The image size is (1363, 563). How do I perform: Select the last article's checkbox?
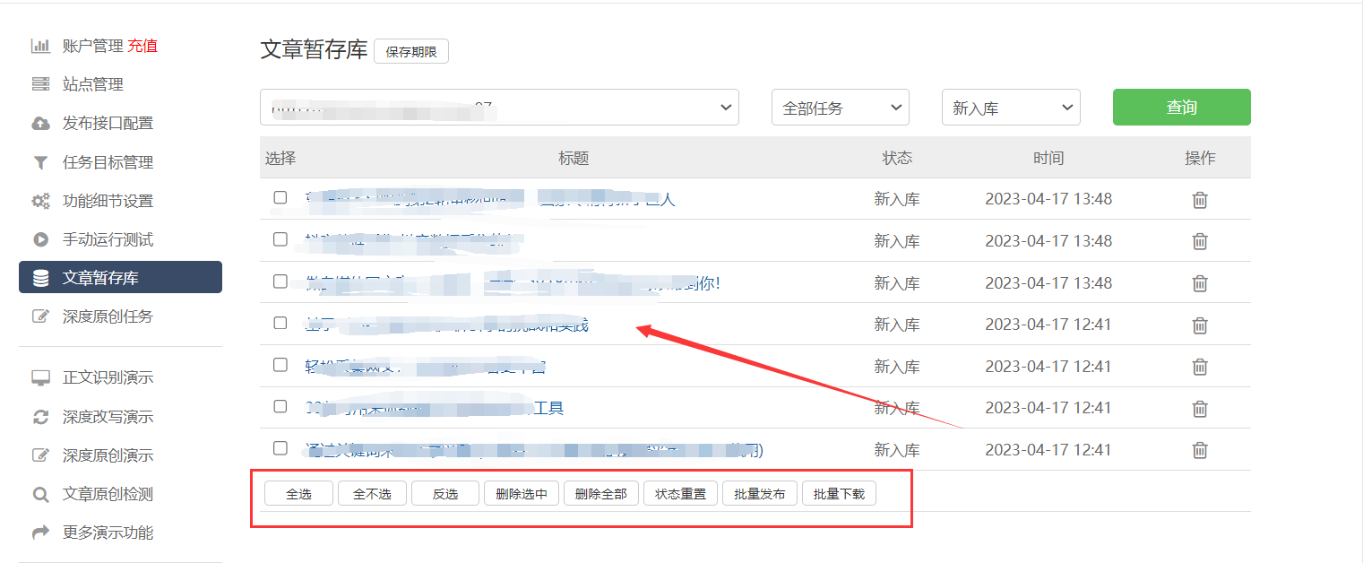280,448
